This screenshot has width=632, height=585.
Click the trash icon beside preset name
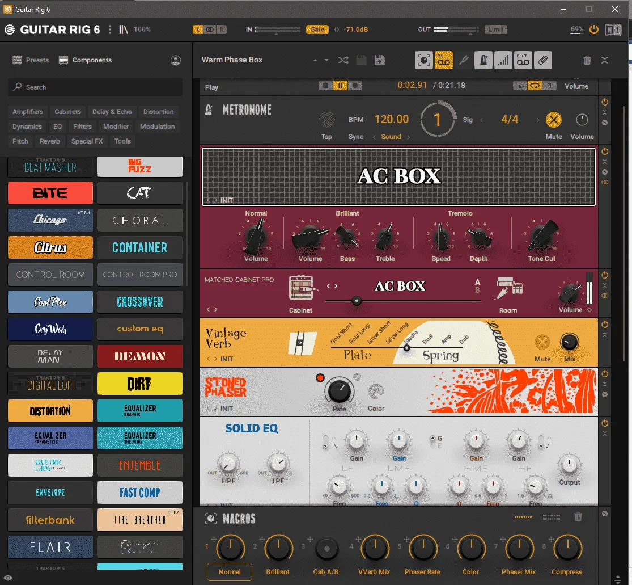587,61
